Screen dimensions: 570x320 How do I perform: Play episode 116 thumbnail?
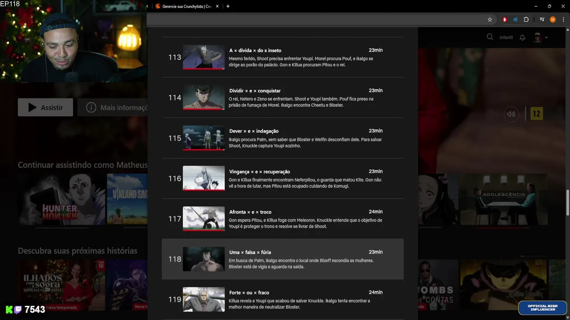(204, 178)
